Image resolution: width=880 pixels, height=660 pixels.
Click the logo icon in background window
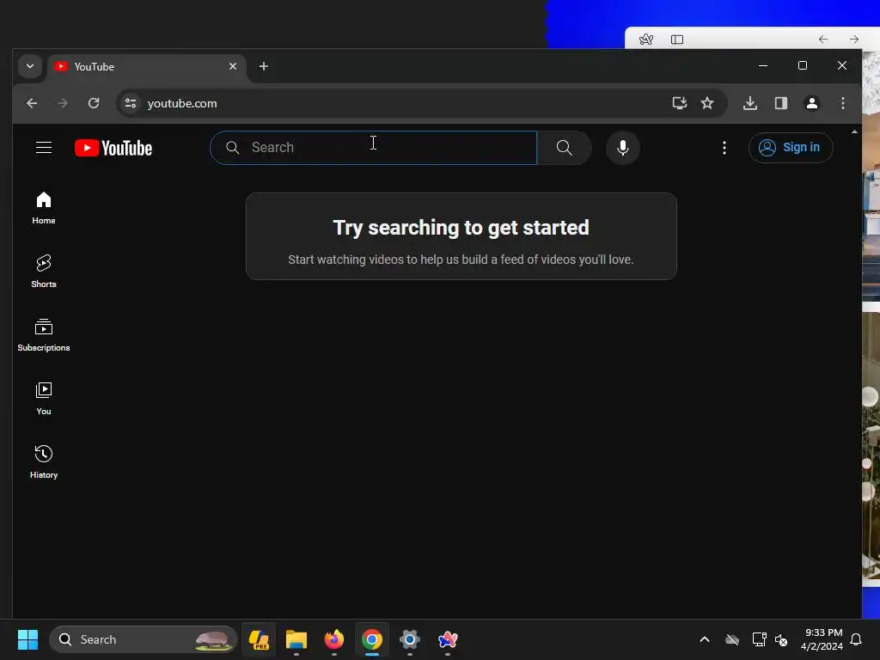click(x=646, y=40)
